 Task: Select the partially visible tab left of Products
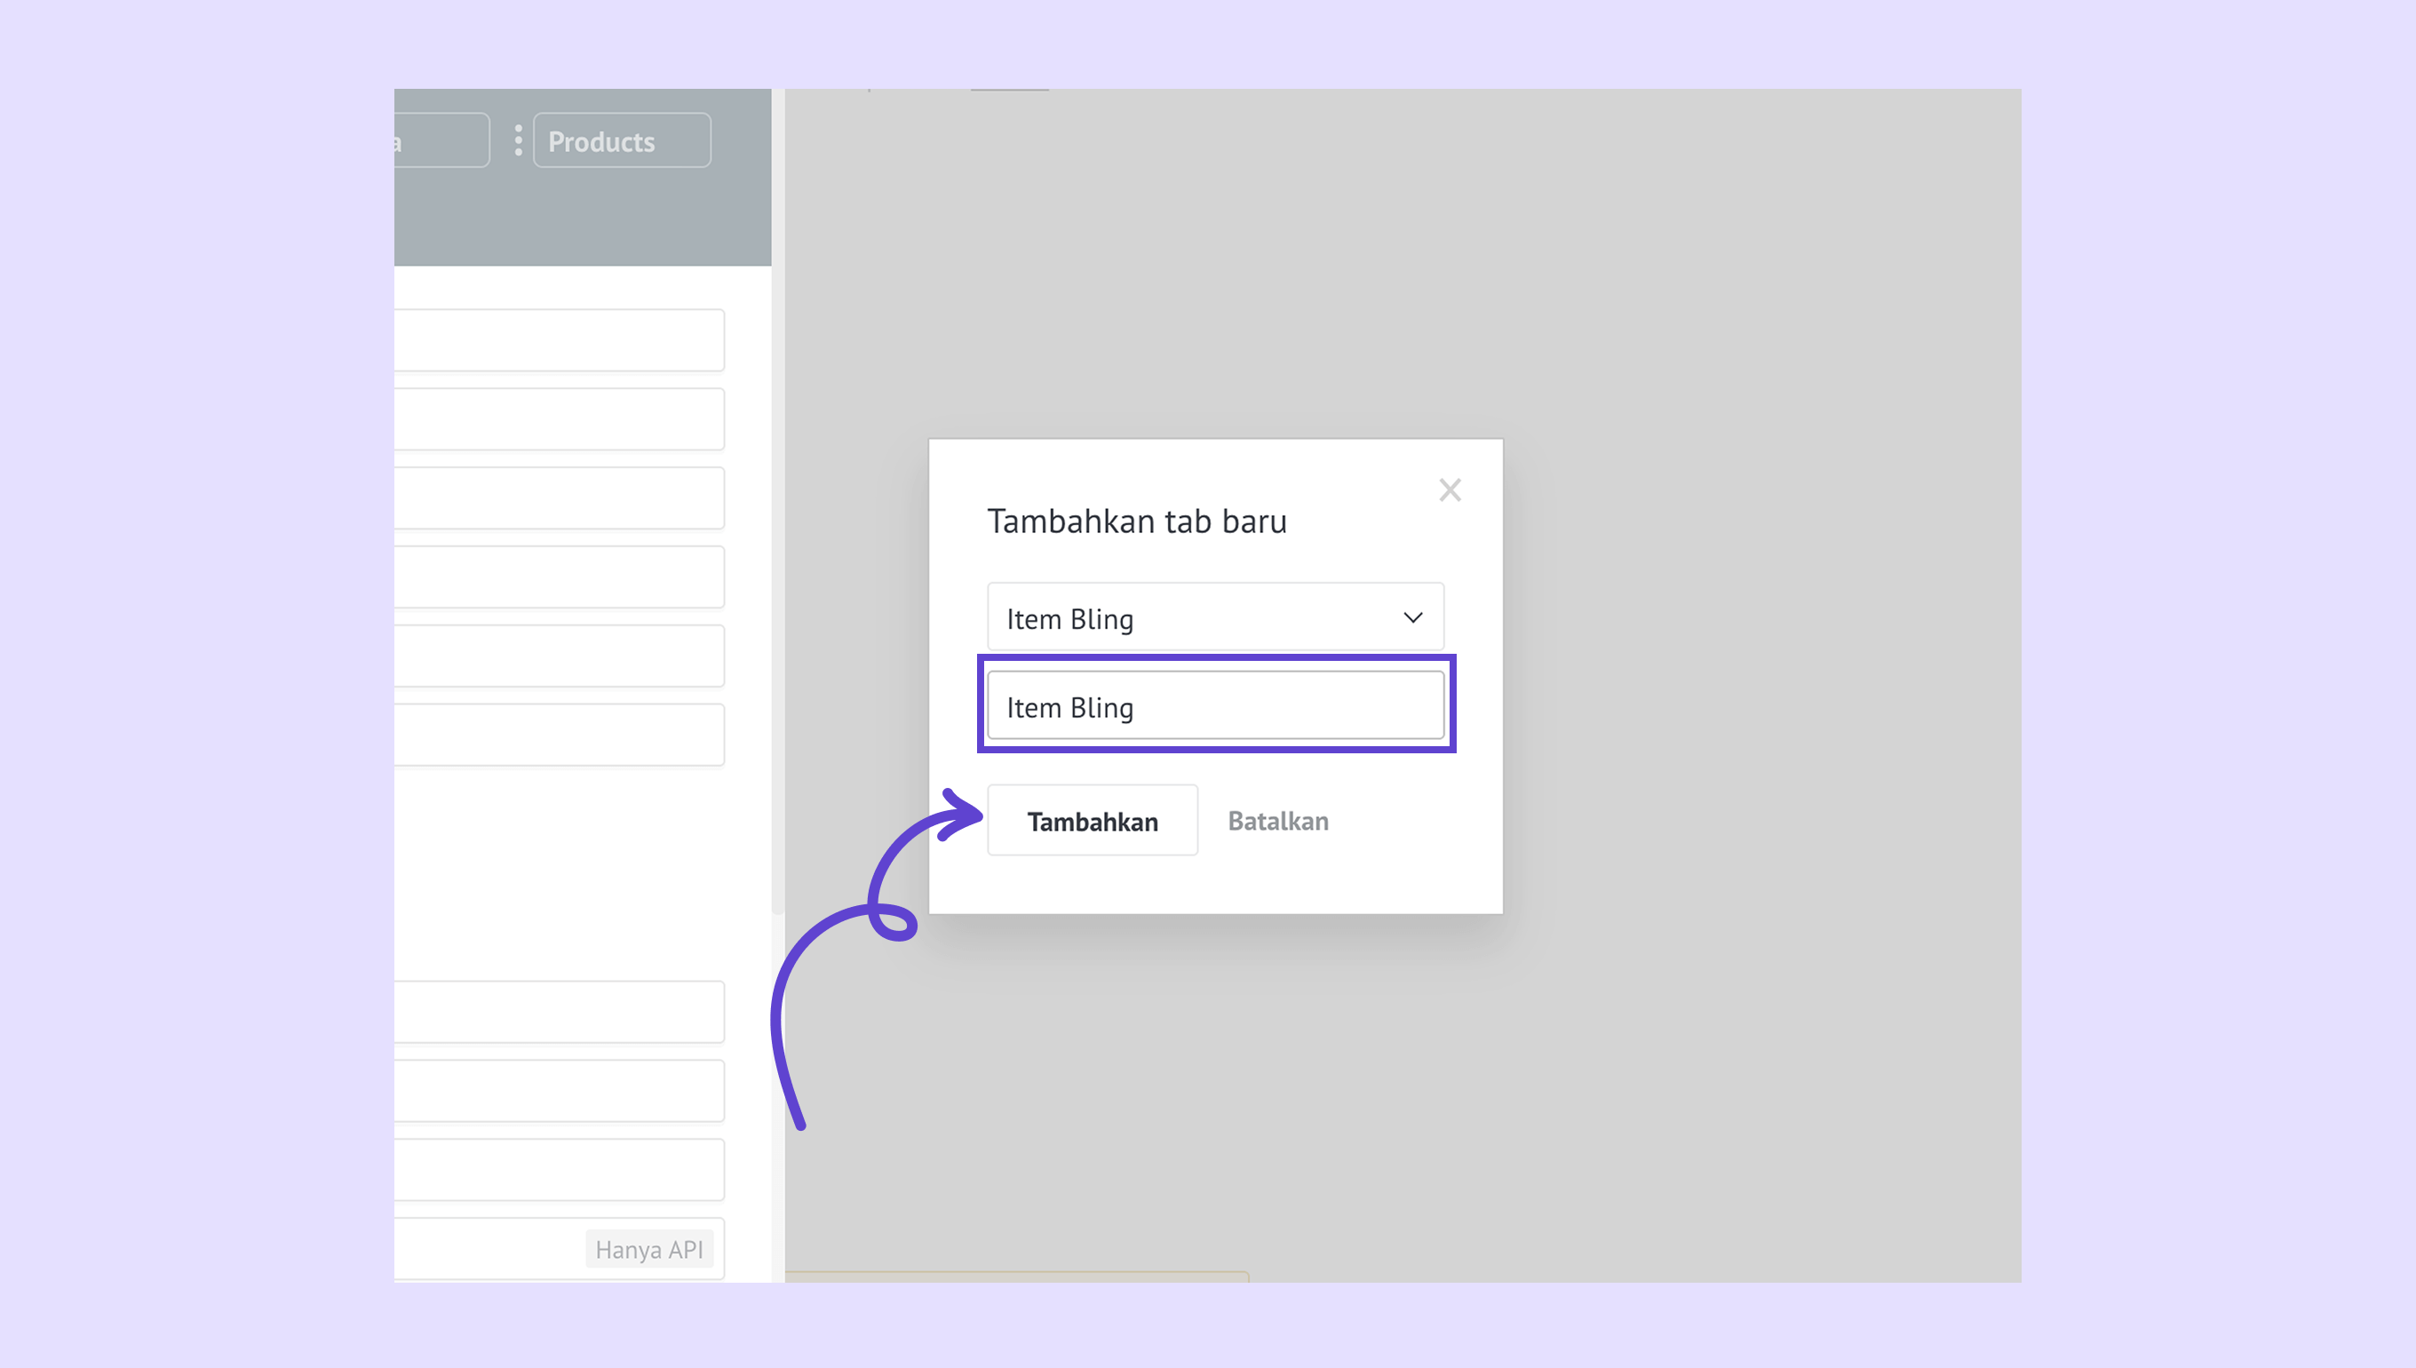click(x=440, y=141)
